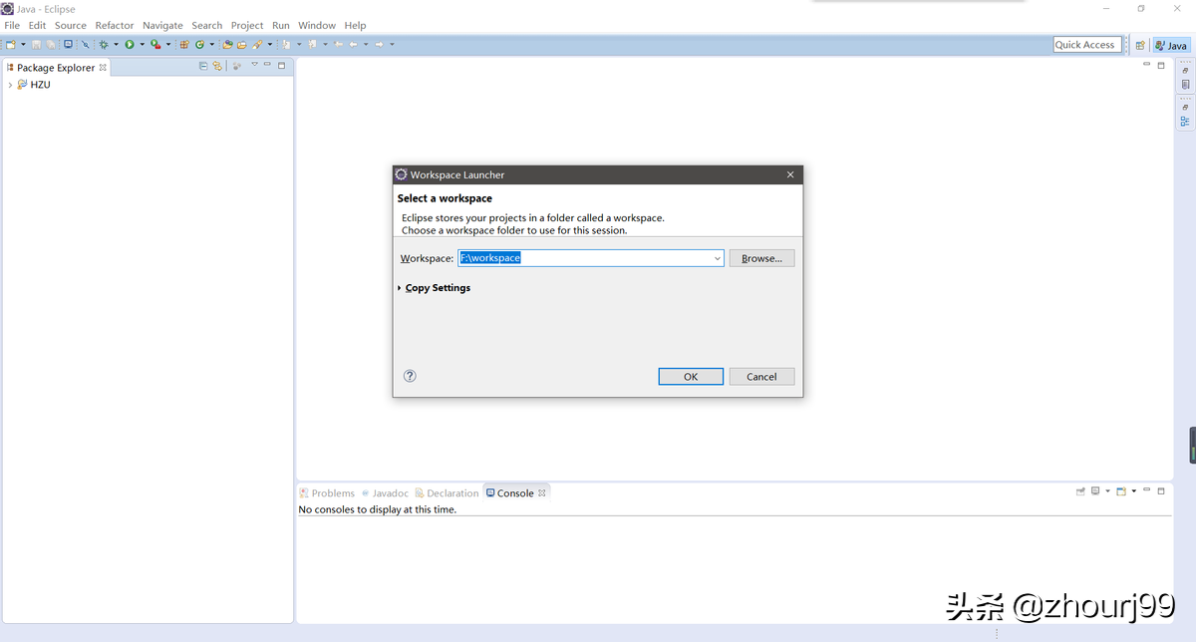Click the Quick Access search field
1196x642 pixels.
coord(1085,45)
